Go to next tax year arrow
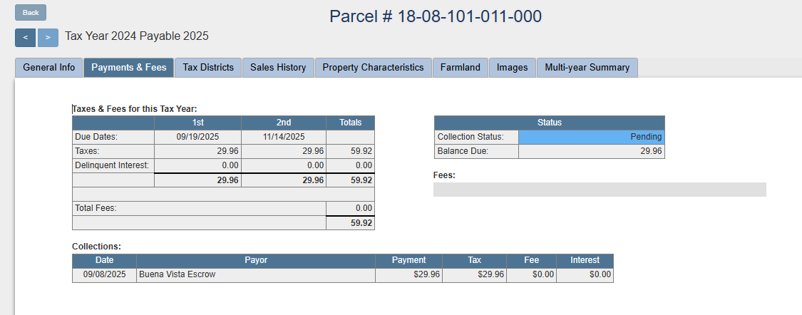802x315 pixels. point(48,37)
